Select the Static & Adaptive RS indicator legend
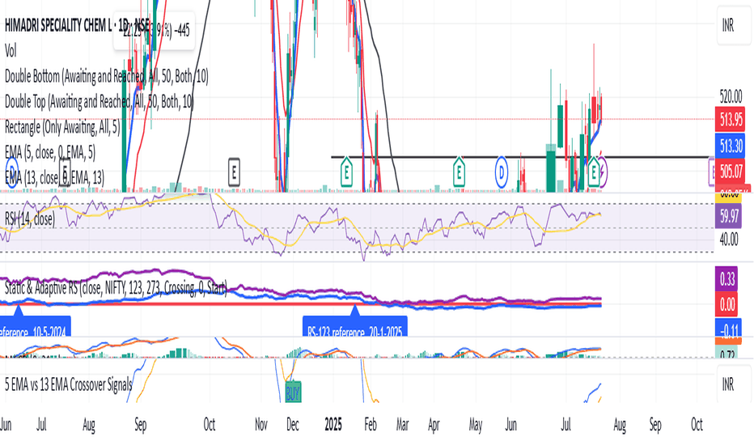The height and width of the screenshot is (445, 754). point(116,288)
